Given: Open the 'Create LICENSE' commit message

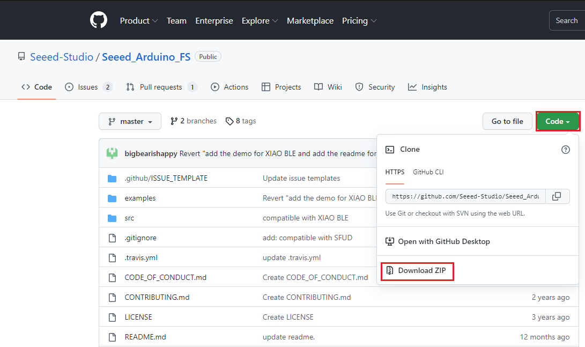Looking at the screenshot, I should 288,317.
